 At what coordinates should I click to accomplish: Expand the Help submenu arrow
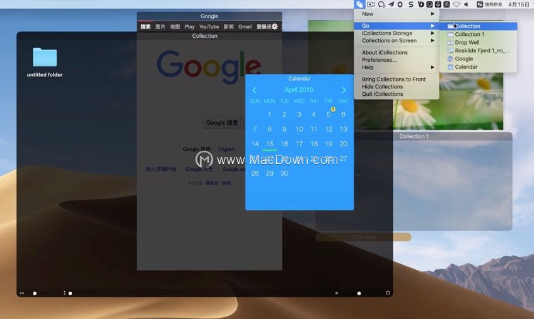click(432, 67)
